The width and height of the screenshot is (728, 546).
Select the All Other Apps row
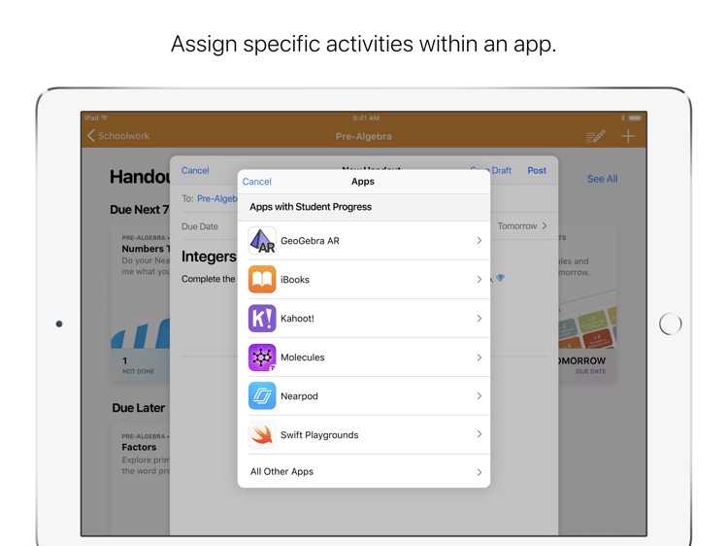coord(364,471)
